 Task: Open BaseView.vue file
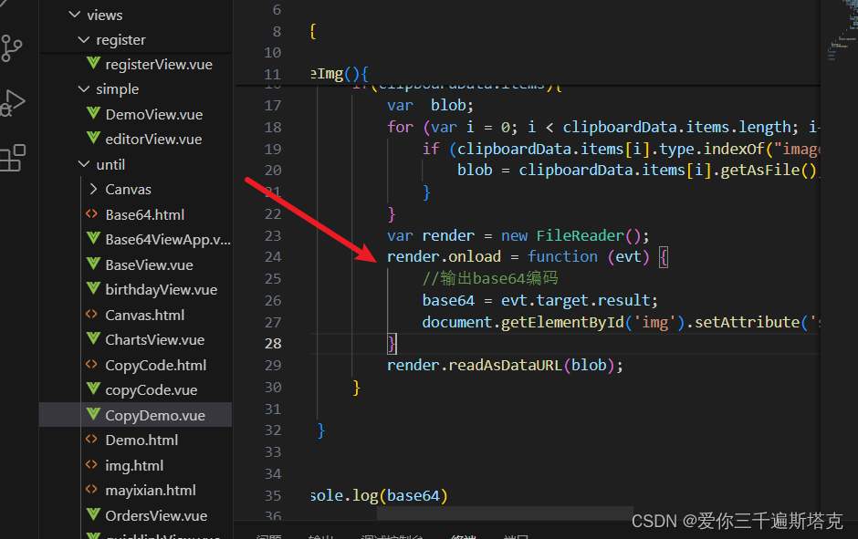(149, 265)
